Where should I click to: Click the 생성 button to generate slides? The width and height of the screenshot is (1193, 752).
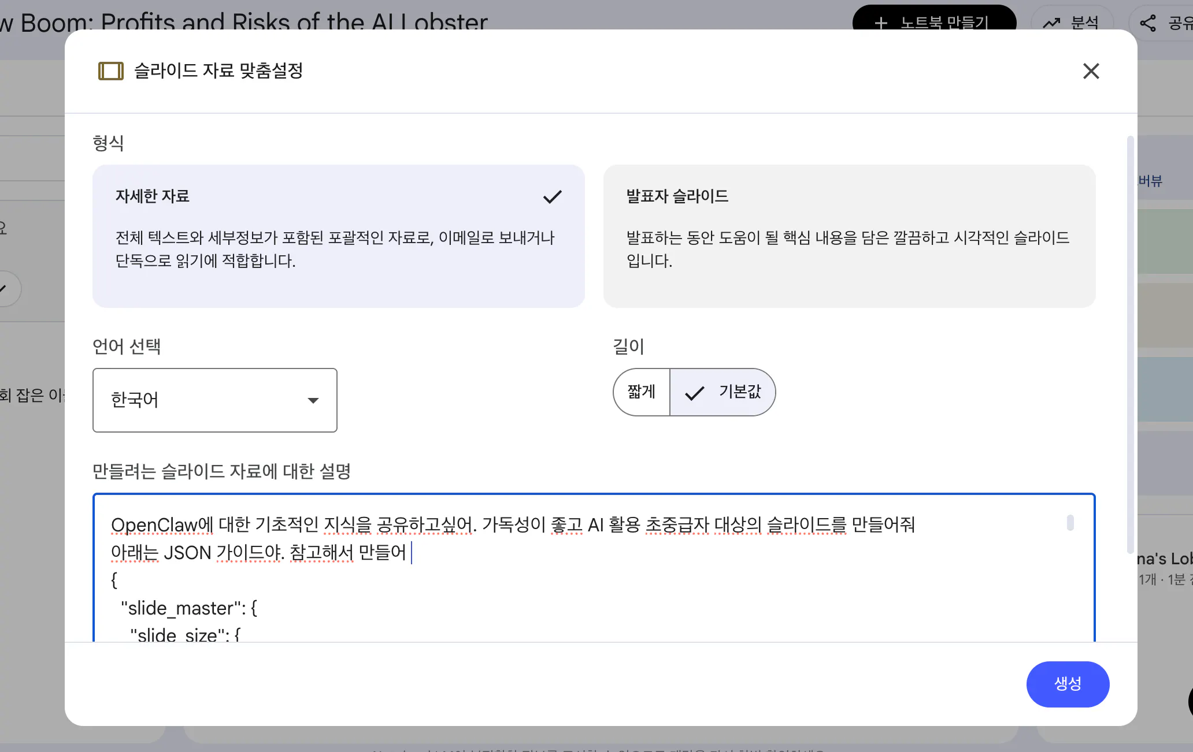[x=1068, y=684]
